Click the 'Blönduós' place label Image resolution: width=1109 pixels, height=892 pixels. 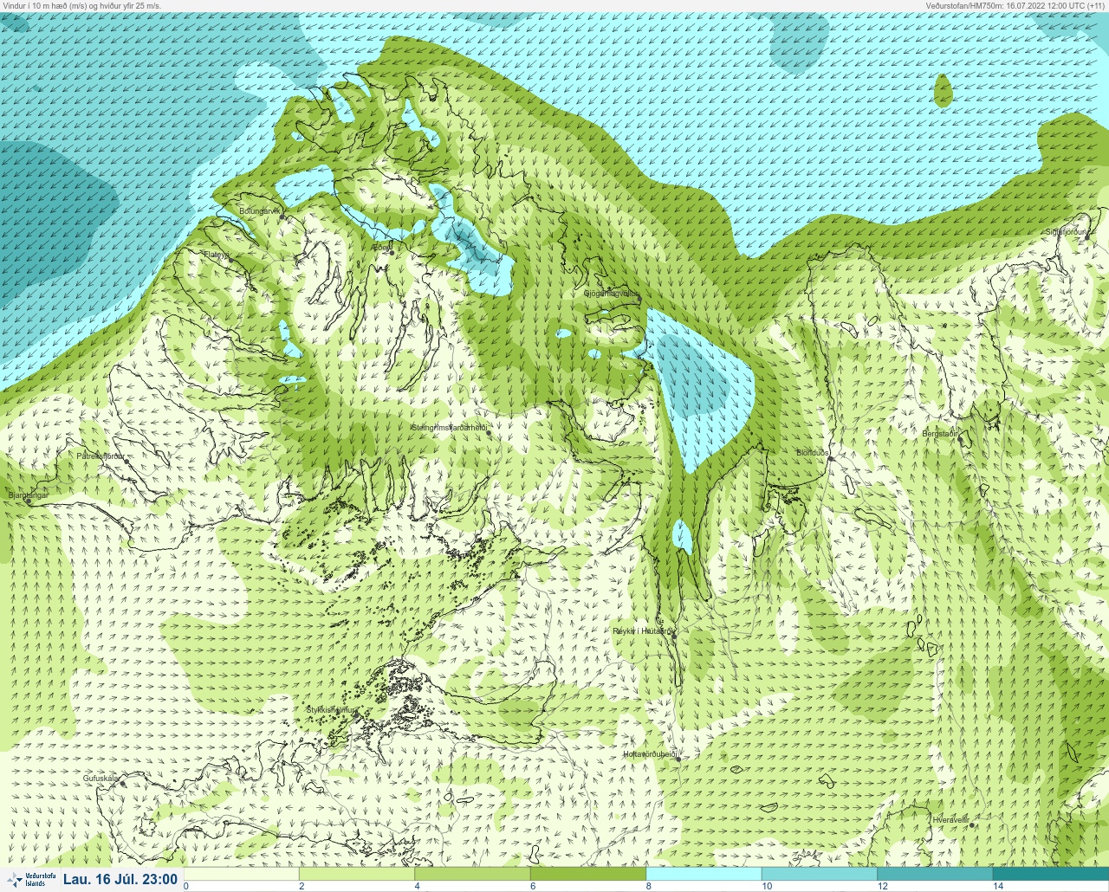click(x=813, y=453)
